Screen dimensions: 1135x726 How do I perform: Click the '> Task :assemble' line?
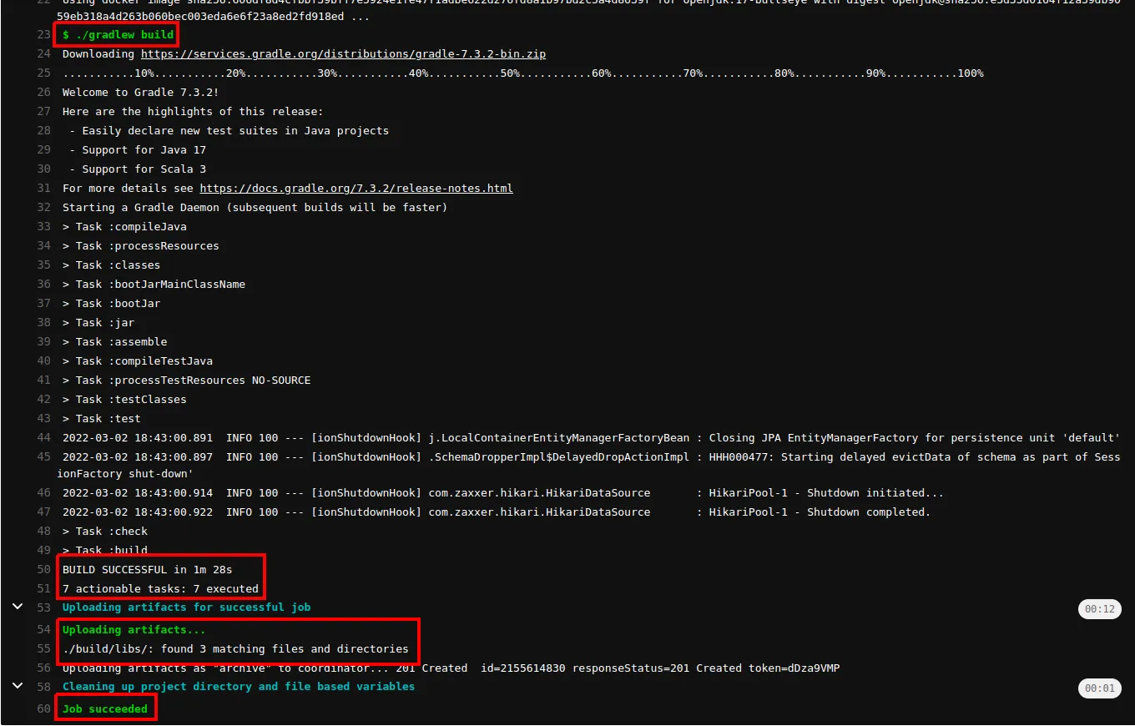pyautogui.click(x=115, y=342)
